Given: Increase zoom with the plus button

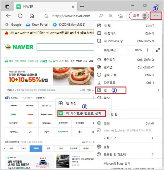Looking at the screenshot, I should point(147,50).
